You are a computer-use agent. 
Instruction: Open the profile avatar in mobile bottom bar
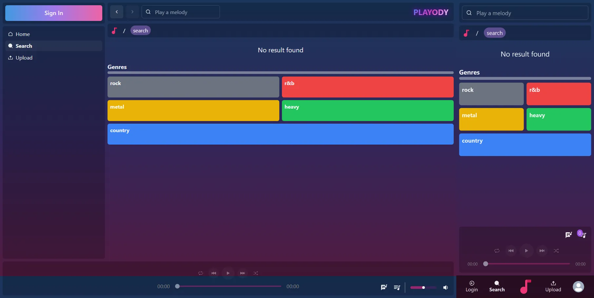click(x=578, y=287)
